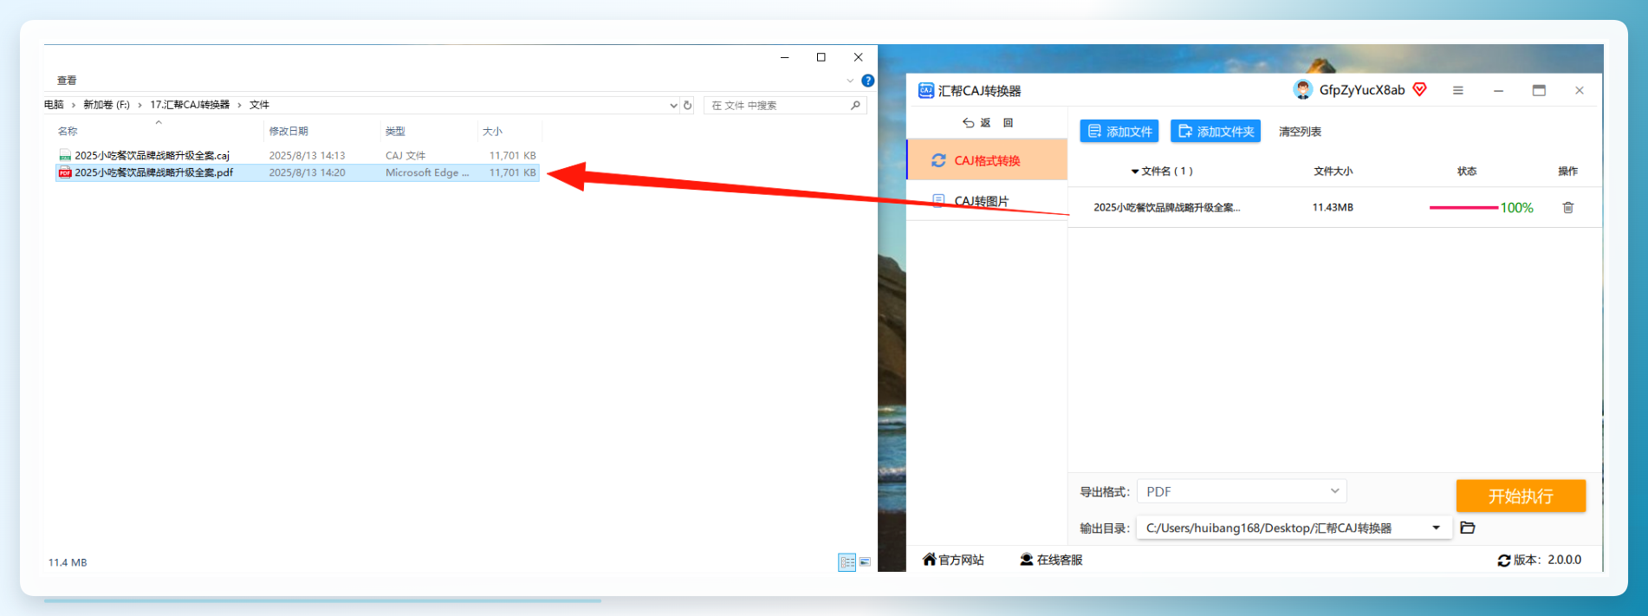Open the 查看 tab in File Explorer
This screenshot has height=616, width=1648.
coord(67,81)
